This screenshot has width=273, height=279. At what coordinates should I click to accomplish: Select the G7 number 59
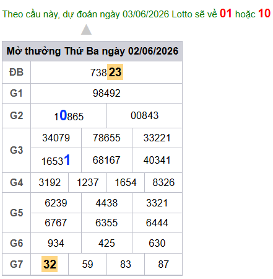click(x=88, y=264)
